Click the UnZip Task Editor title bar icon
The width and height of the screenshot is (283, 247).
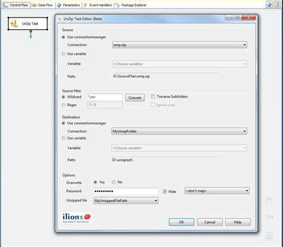[59, 19]
